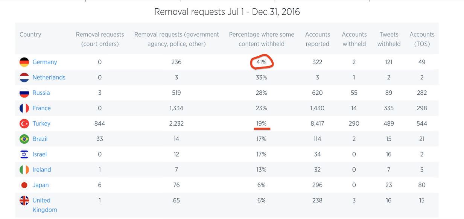
Task: Click the Accounts reported column header
Action: [317, 39]
